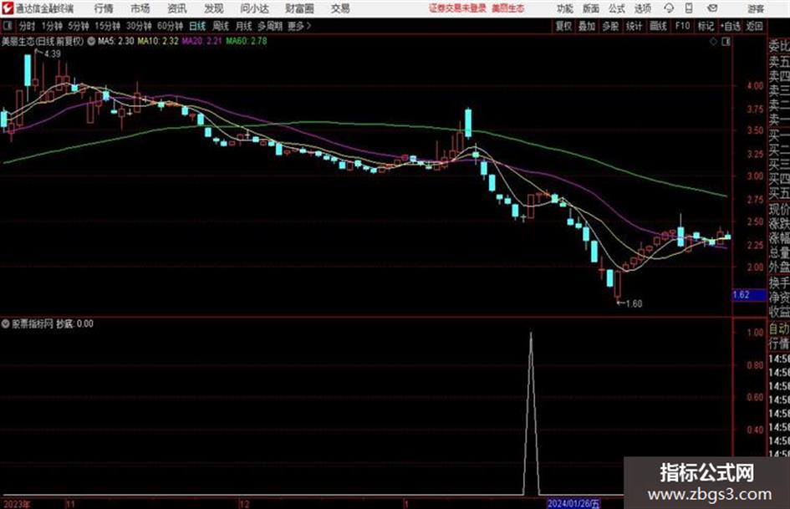The width and height of the screenshot is (790, 509).
Task: Click the diamond icon above the chart
Action: click(x=713, y=42)
